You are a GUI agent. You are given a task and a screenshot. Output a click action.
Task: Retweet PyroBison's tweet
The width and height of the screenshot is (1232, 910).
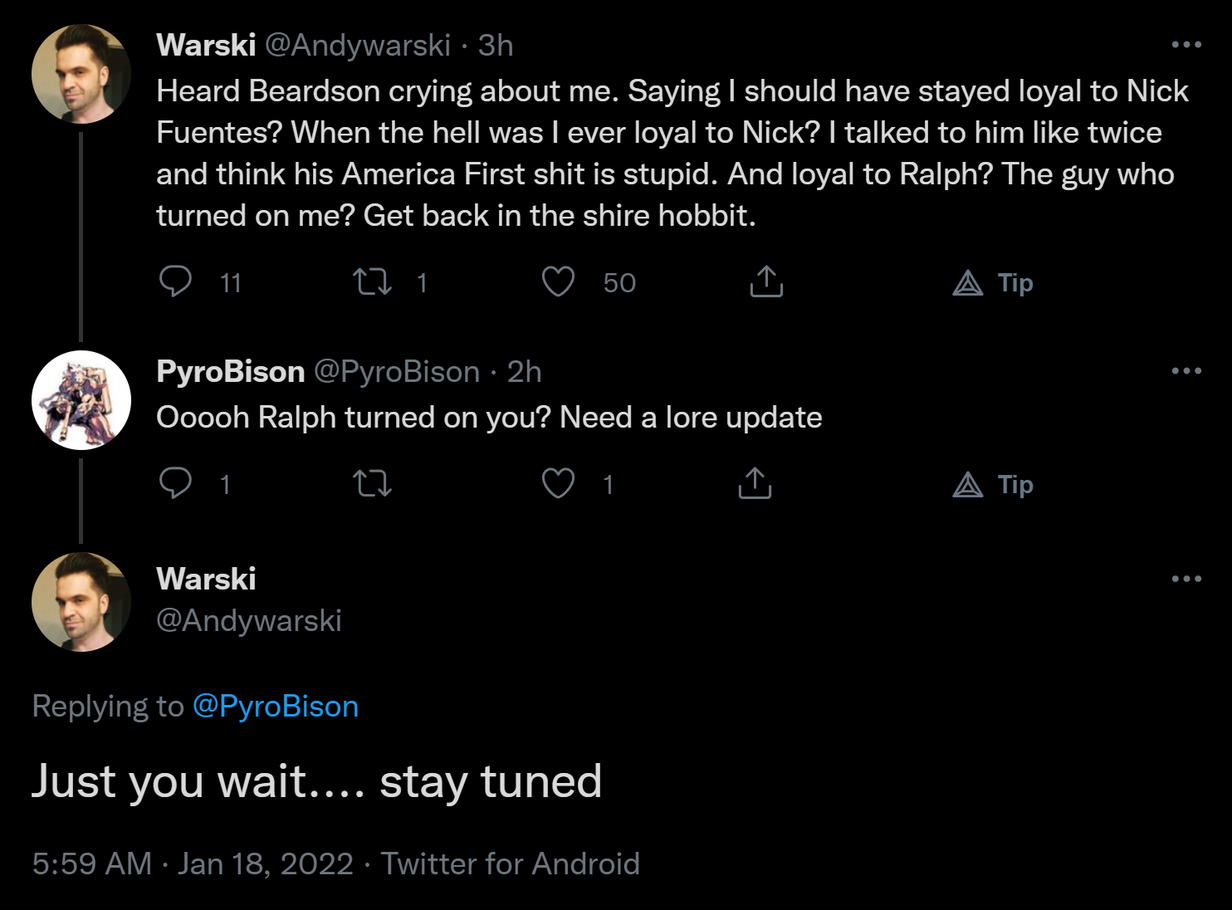click(372, 483)
